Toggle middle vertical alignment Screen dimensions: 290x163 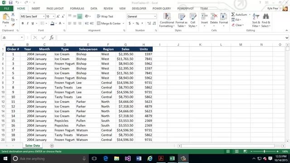(74, 16)
